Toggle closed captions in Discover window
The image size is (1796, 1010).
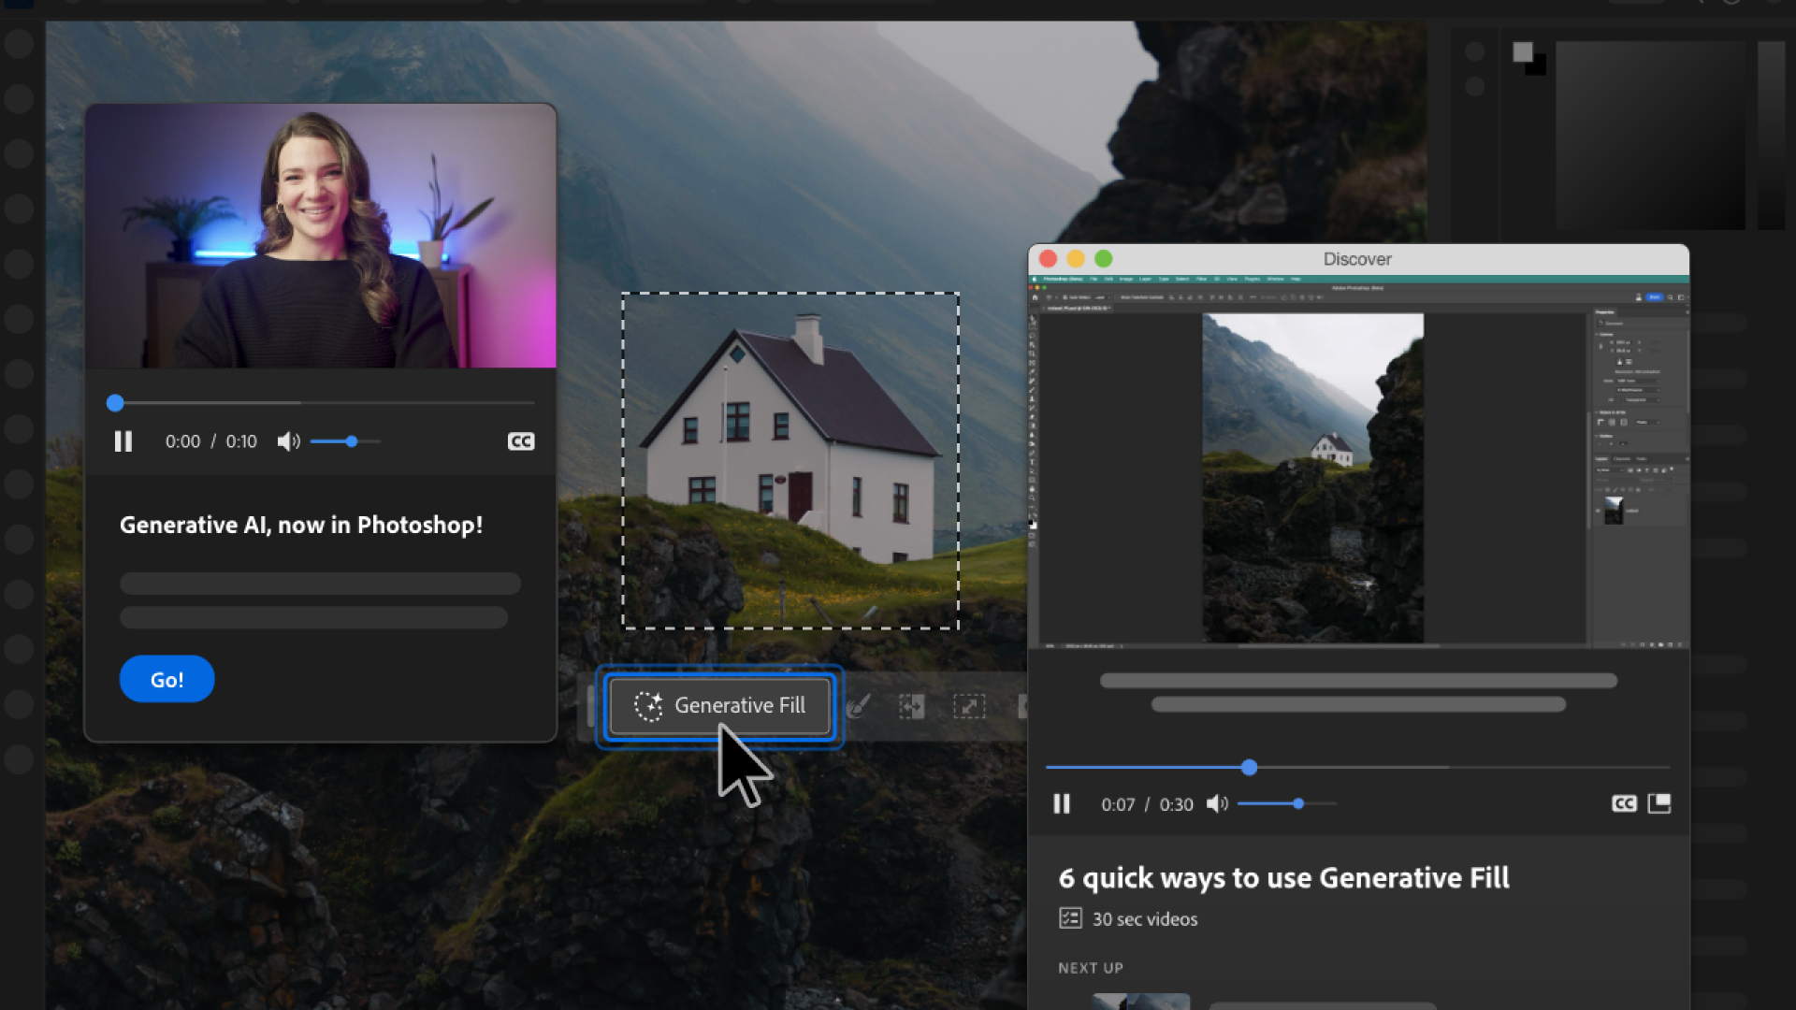click(x=1624, y=804)
